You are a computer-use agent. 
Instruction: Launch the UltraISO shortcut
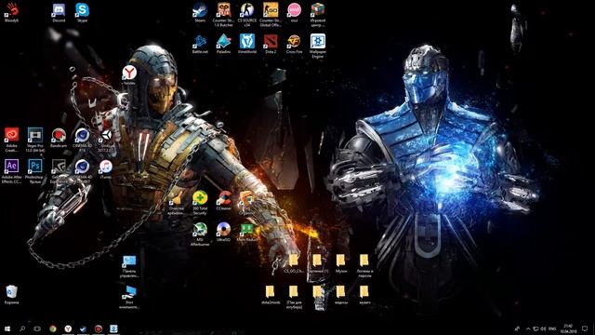pos(223,233)
